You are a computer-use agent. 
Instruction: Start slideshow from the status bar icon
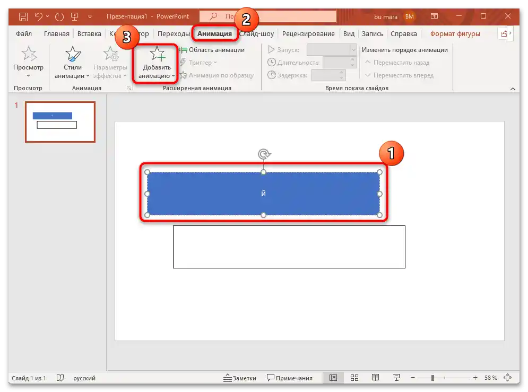pyautogui.click(x=396, y=378)
